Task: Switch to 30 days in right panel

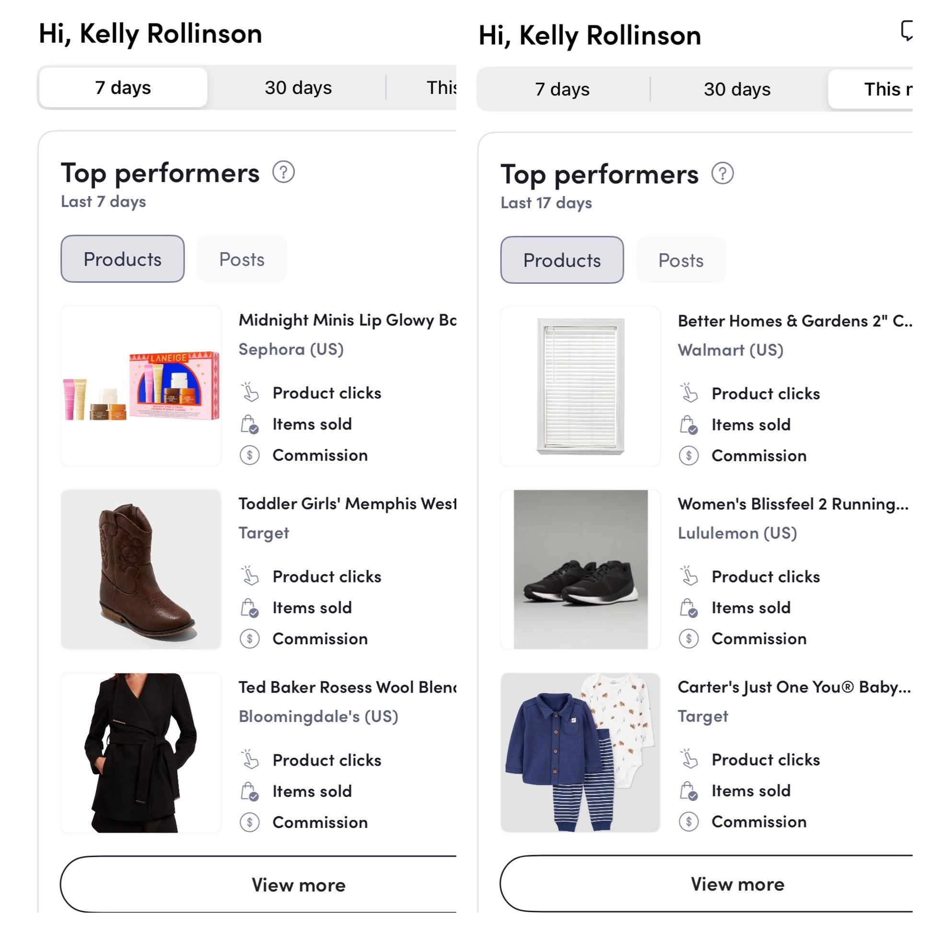Action: coord(737,89)
